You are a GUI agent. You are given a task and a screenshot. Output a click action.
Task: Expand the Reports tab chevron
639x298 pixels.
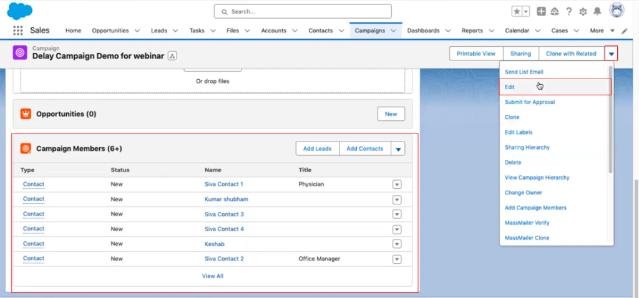(x=491, y=31)
